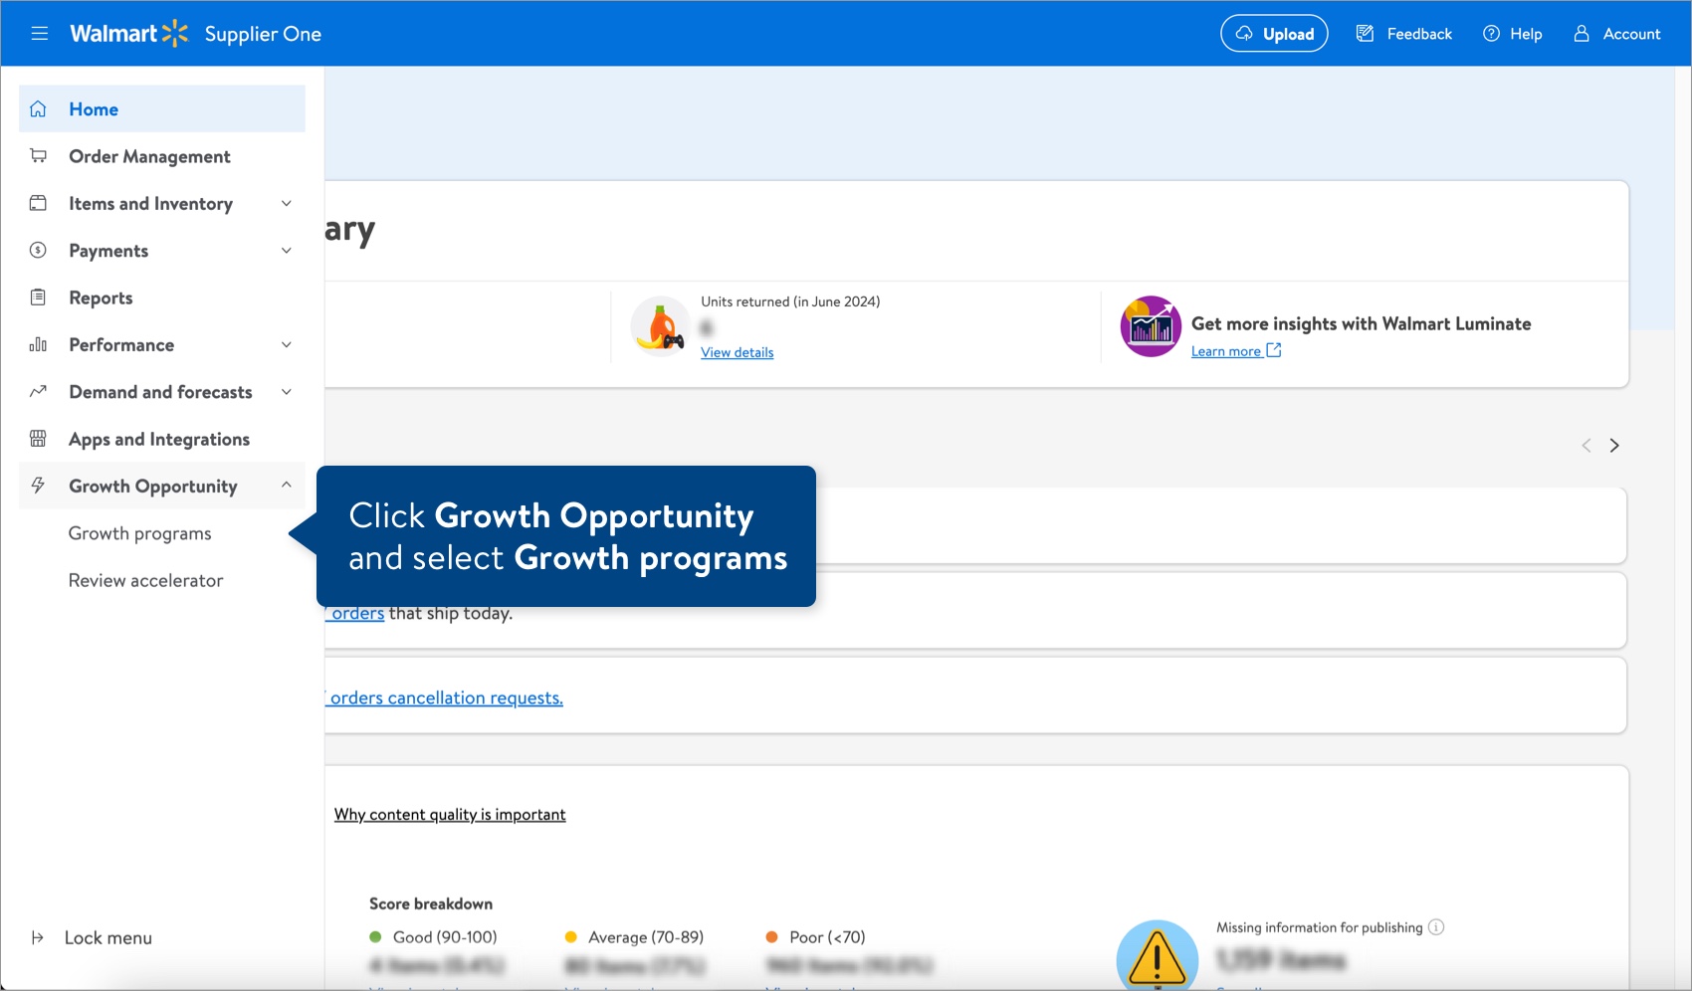Click the right carousel arrow

pyautogui.click(x=1614, y=445)
